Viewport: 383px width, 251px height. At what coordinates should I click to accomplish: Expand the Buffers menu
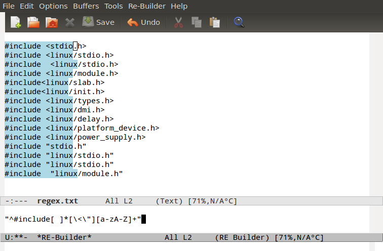[86, 6]
